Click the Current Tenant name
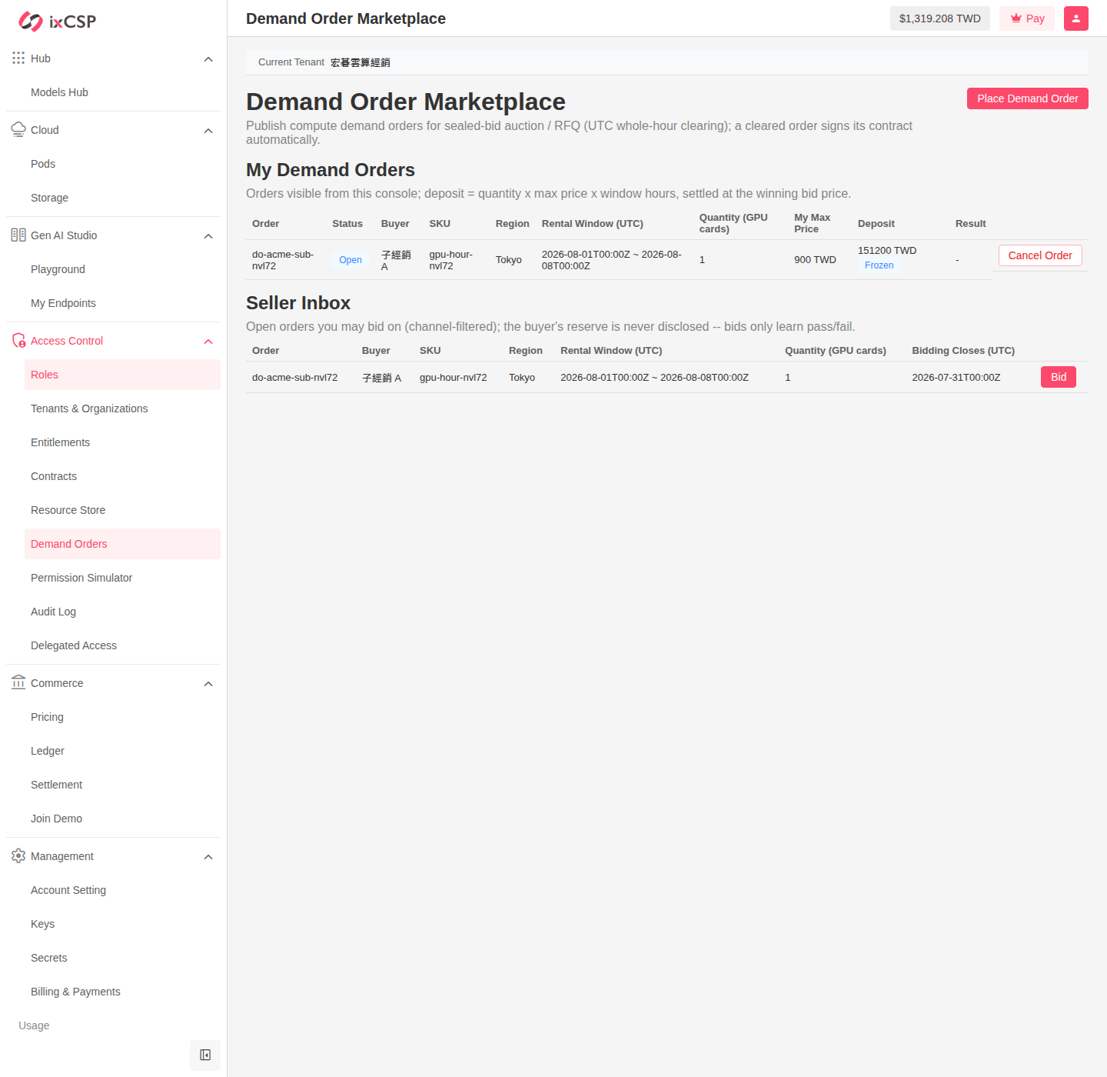This screenshot has height=1077, width=1107. (361, 62)
